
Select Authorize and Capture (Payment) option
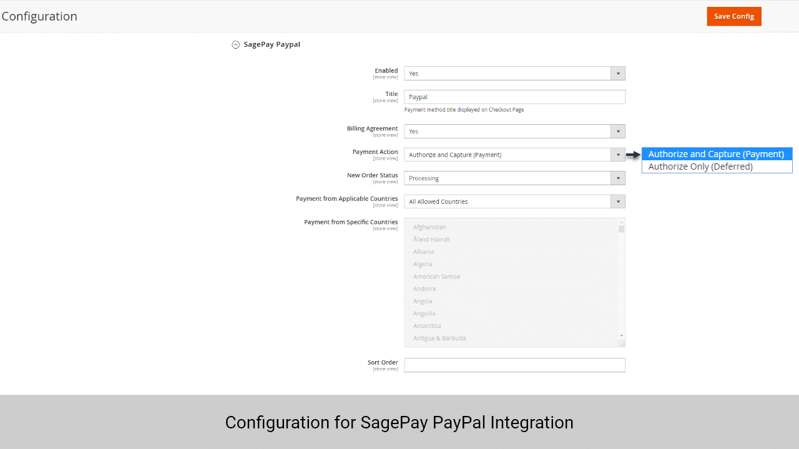point(717,154)
